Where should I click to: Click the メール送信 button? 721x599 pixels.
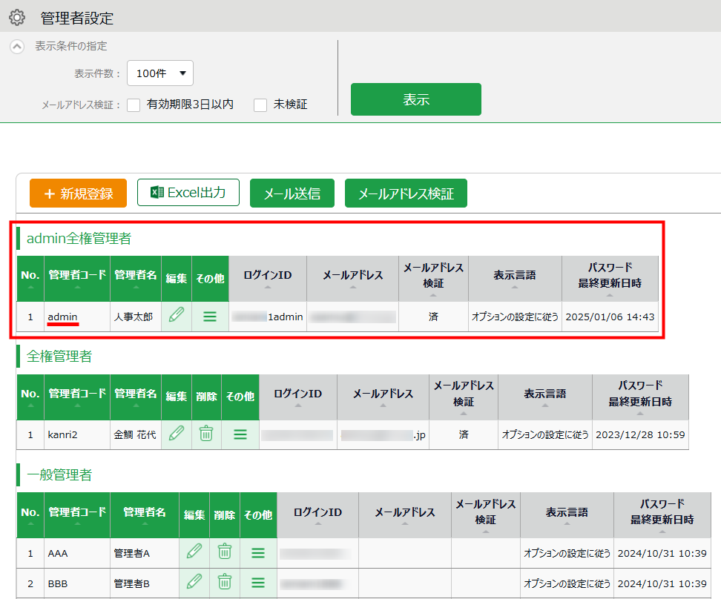(x=292, y=193)
